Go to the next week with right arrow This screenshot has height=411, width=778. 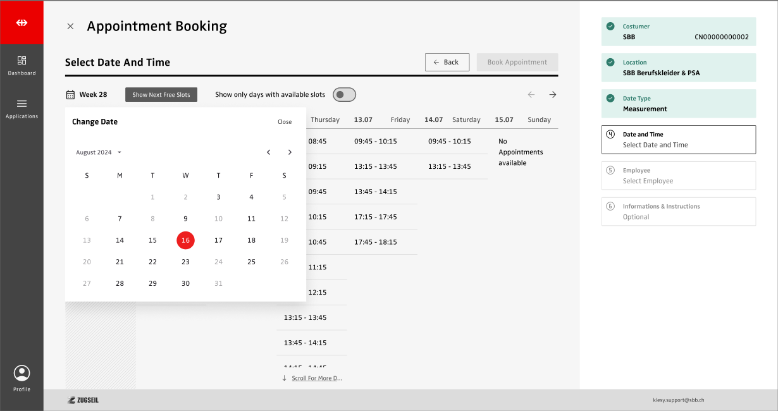552,95
